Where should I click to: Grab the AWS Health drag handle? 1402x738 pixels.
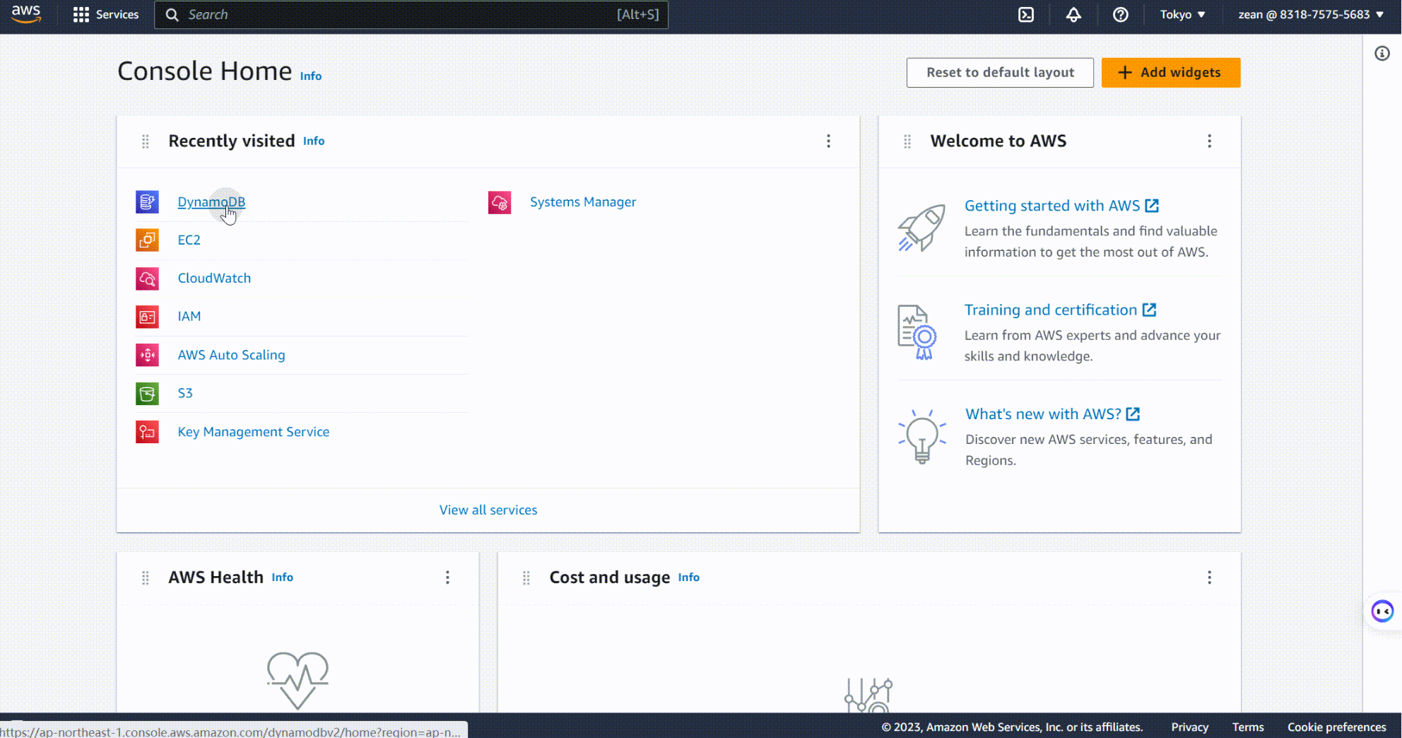146,578
